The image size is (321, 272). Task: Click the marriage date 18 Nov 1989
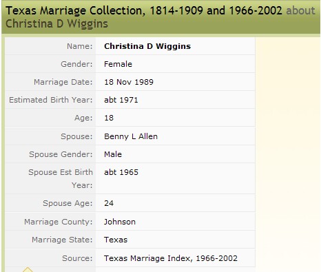tap(129, 82)
